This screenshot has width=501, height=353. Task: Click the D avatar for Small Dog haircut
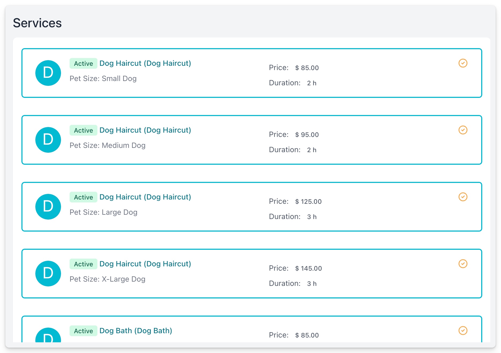(x=48, y=73)
